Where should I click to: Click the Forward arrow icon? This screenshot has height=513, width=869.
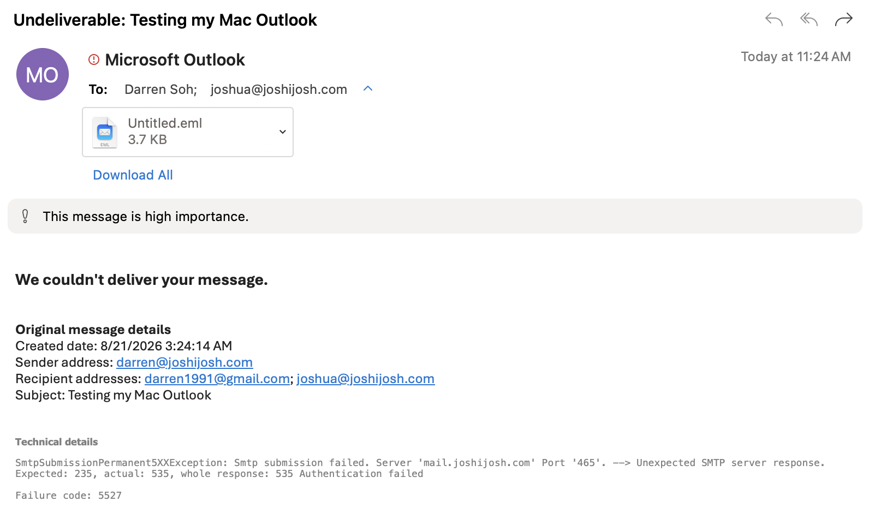pos(844,20)
